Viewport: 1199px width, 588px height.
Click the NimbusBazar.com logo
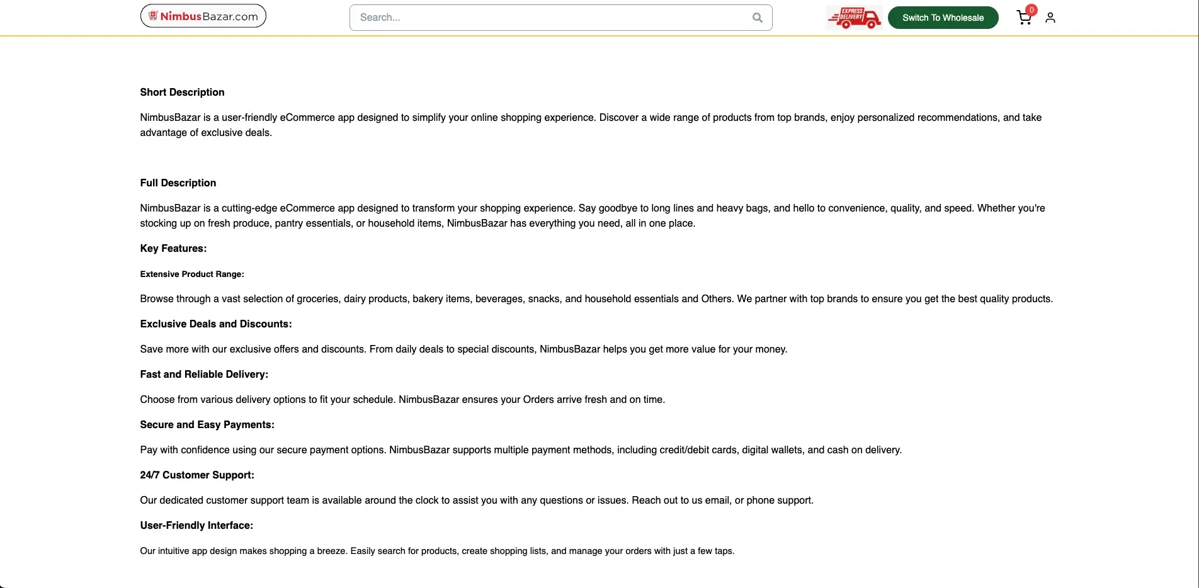click(203, 16)
